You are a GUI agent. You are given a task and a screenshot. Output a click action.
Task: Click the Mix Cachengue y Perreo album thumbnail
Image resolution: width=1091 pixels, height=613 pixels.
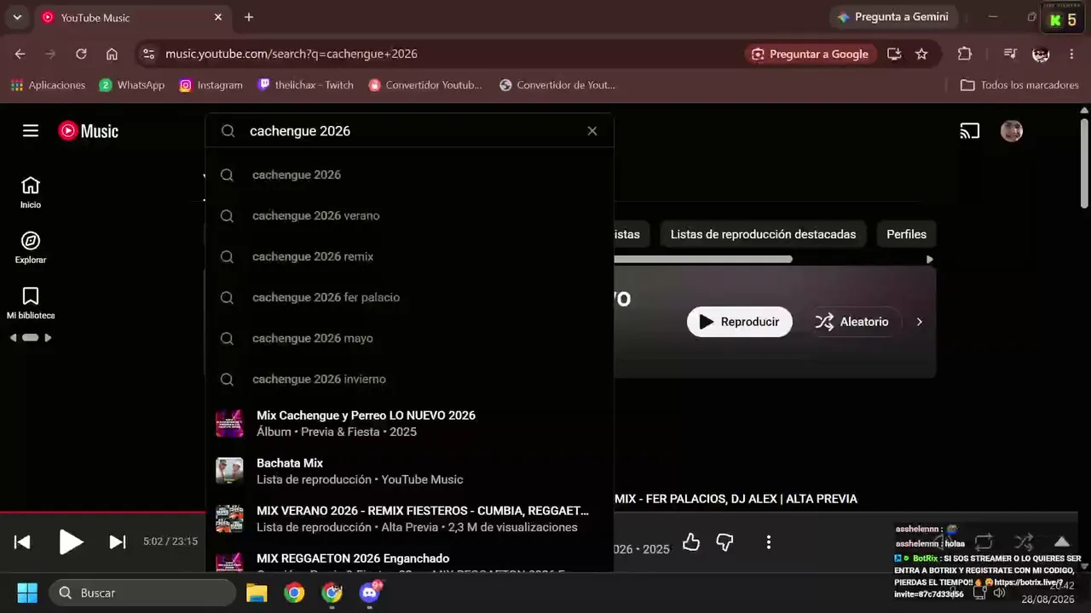(x=229, y=423)
